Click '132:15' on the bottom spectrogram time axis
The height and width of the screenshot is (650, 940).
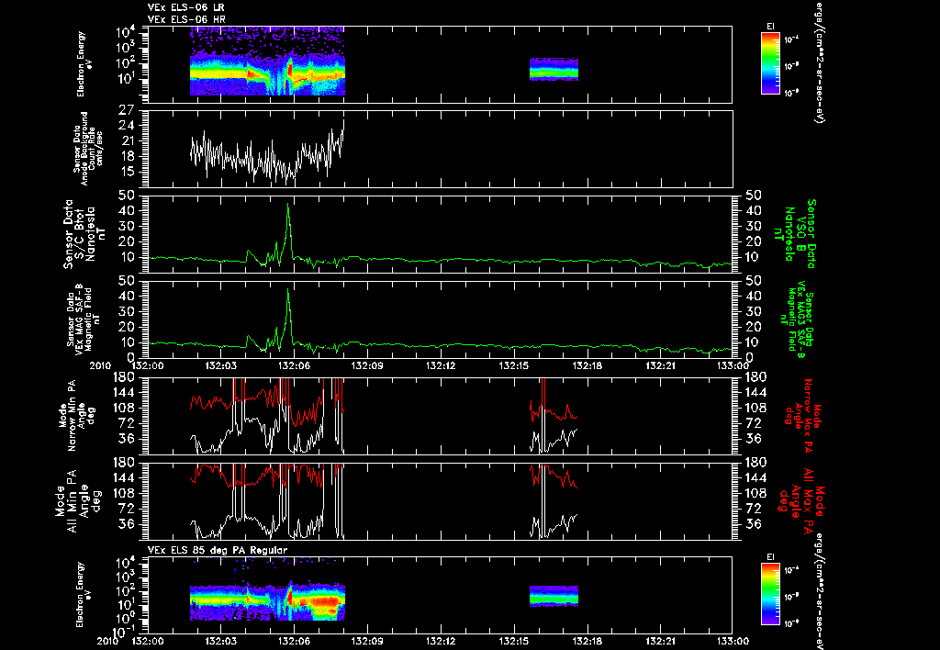(513, 641)
